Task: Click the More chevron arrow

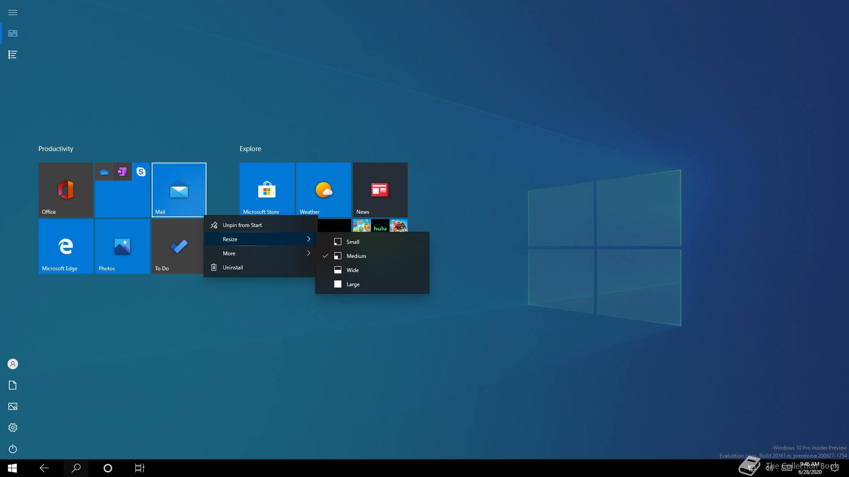Action: coord(309,253)
